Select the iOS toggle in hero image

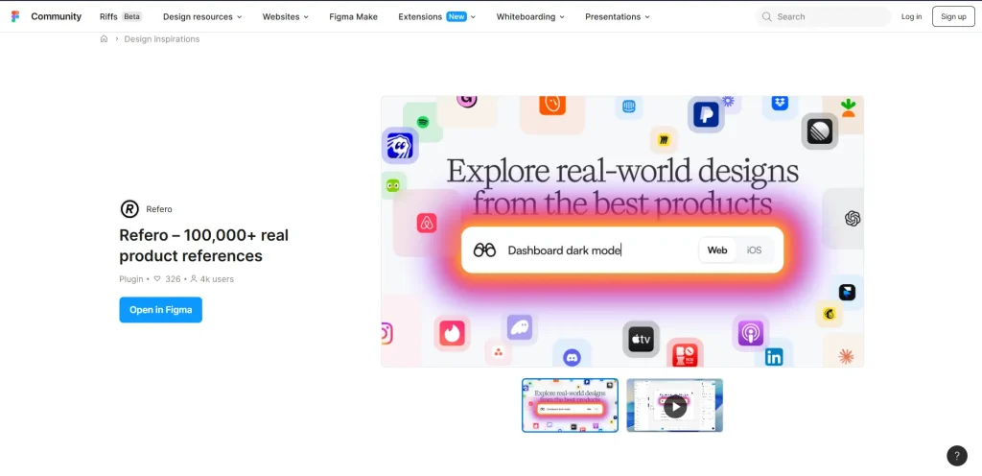click(754, 250)
